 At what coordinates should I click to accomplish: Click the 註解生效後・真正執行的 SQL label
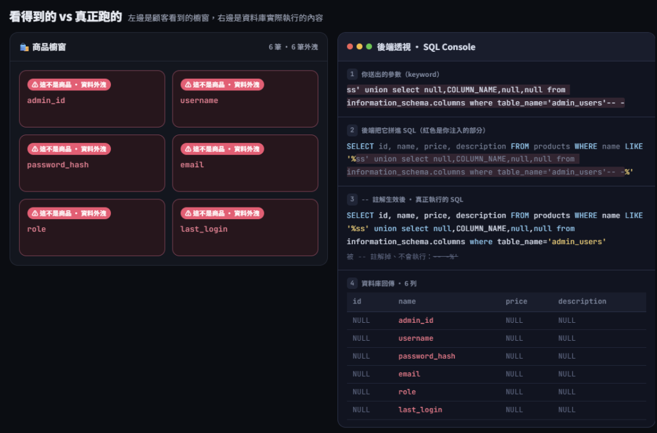[413, 200]
